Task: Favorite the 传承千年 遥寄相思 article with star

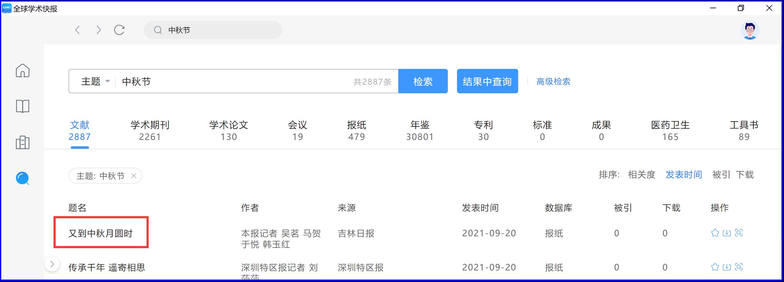Action: pyautogui.click(x=715, y=267)
